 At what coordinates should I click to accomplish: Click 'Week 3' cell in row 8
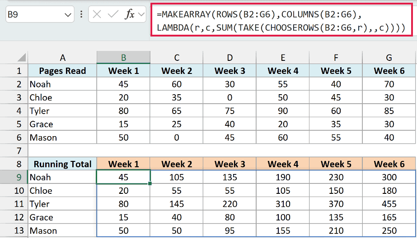[x=230, y=164]
